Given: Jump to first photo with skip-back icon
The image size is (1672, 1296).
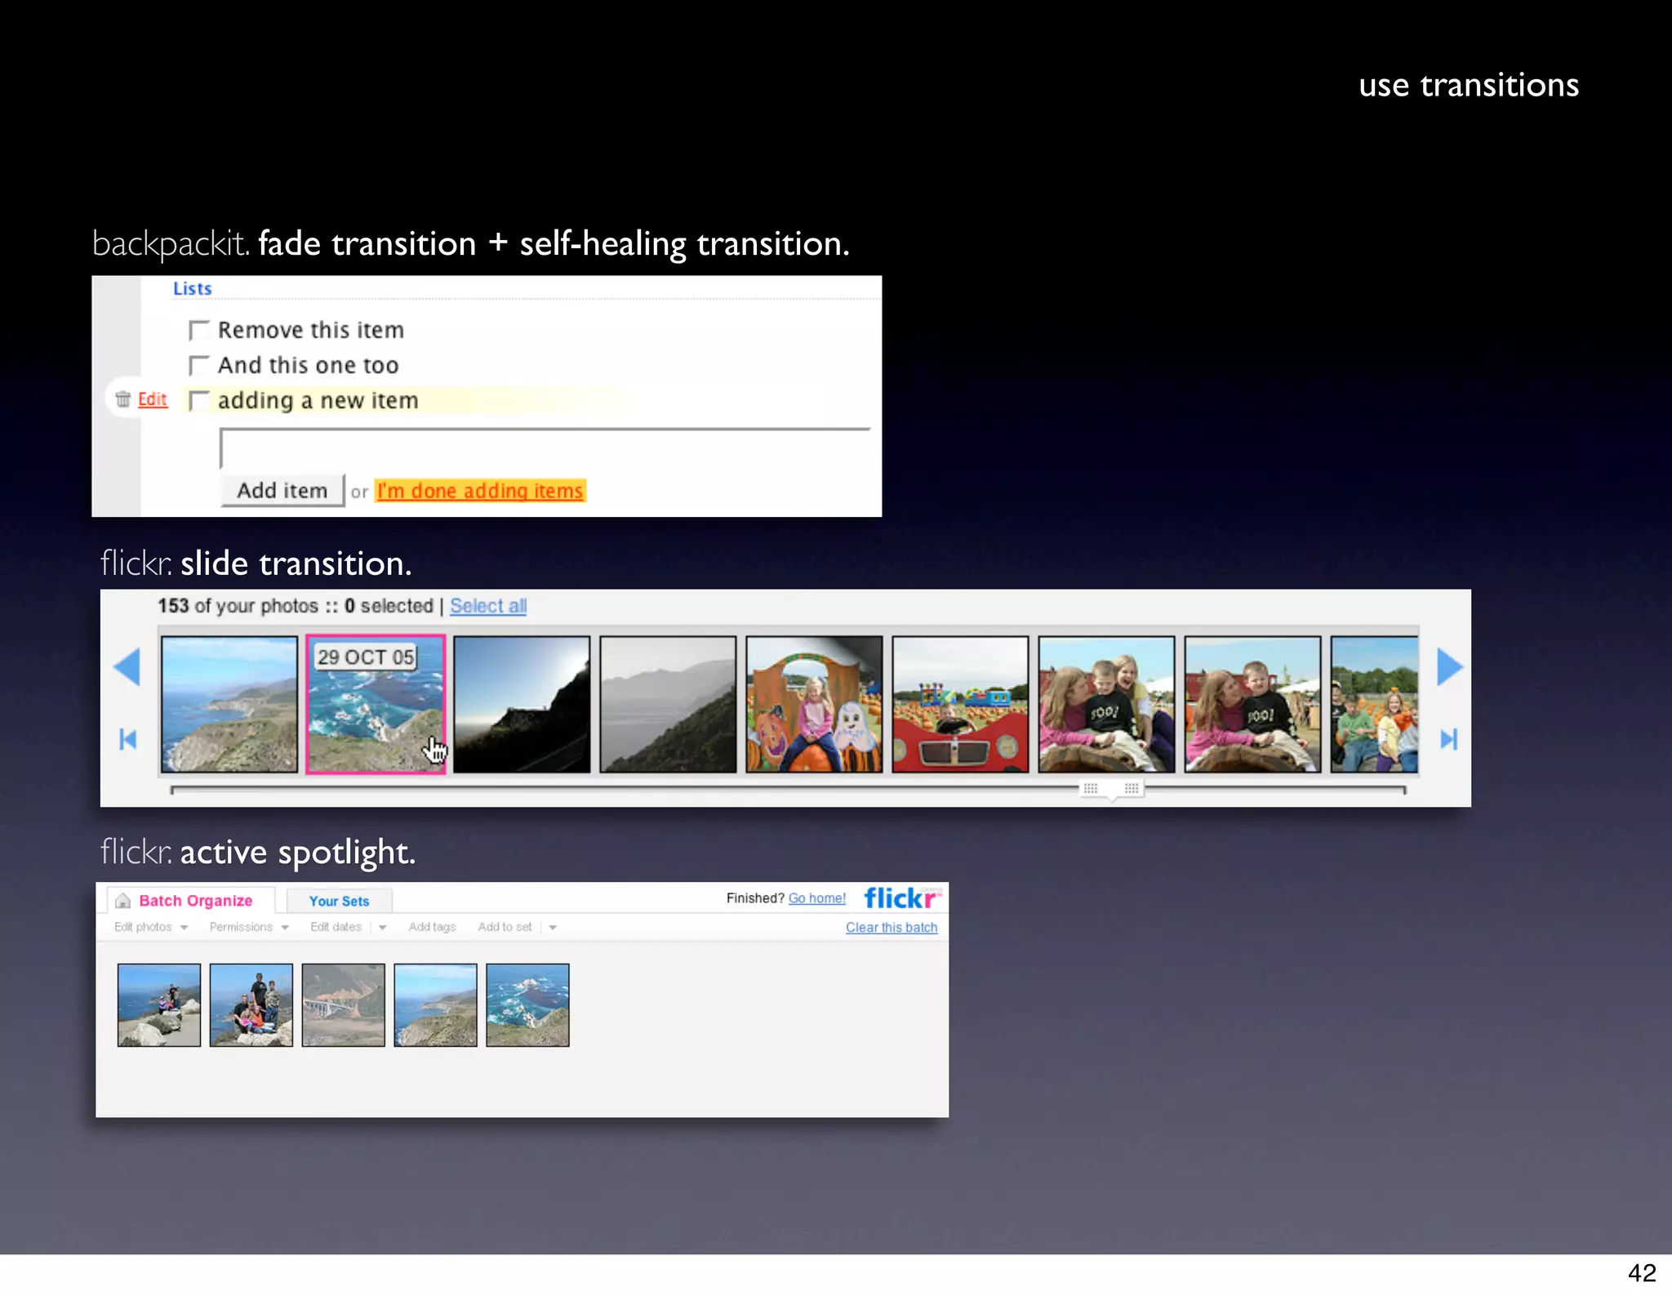Looking at the screenshot, I should tap(127, 740).
